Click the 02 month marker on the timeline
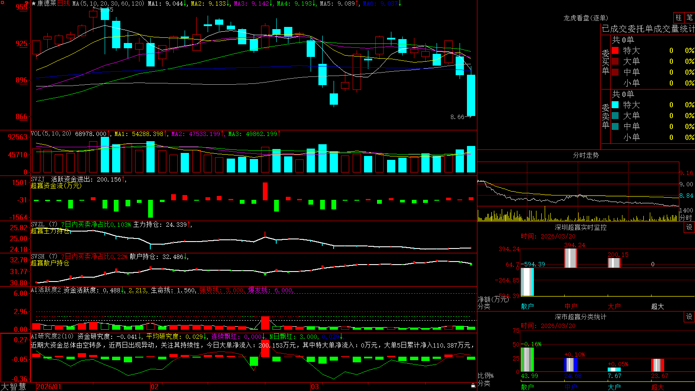The width and height of the screenshot is (695, 391). pyautogui.click(x=155, y=387)
